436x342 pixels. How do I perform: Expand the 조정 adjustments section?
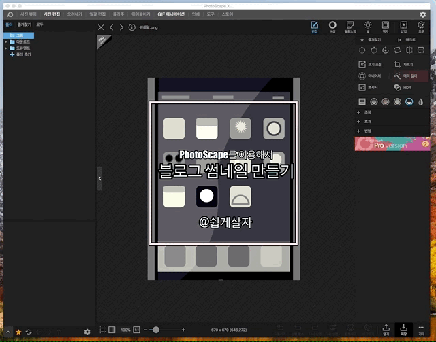tap(392, 112)
